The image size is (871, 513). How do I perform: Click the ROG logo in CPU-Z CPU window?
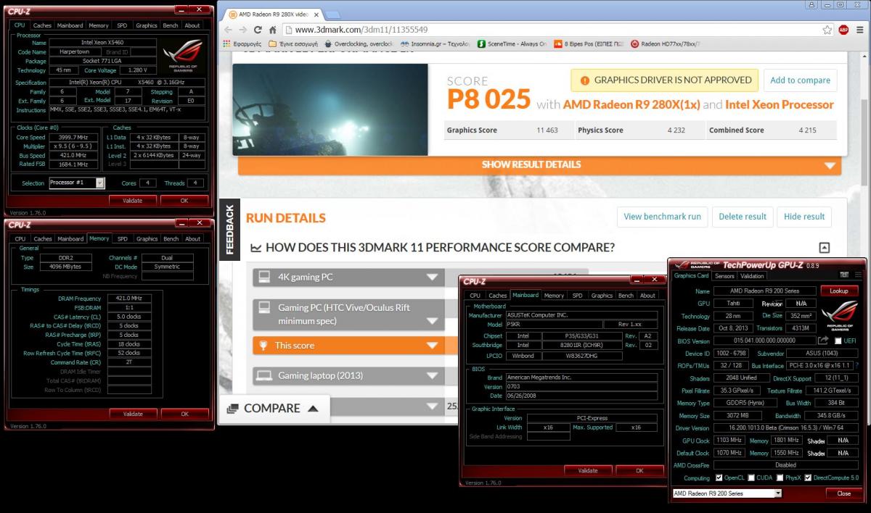click(x=184, y=57)
